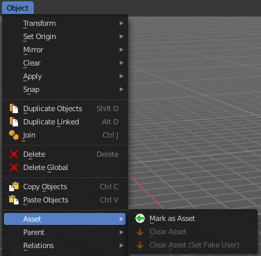Click the arrow icon beside Clear Asset (Set Fake User)
This screenshot has width=261, height=256.
coord(140,245)
